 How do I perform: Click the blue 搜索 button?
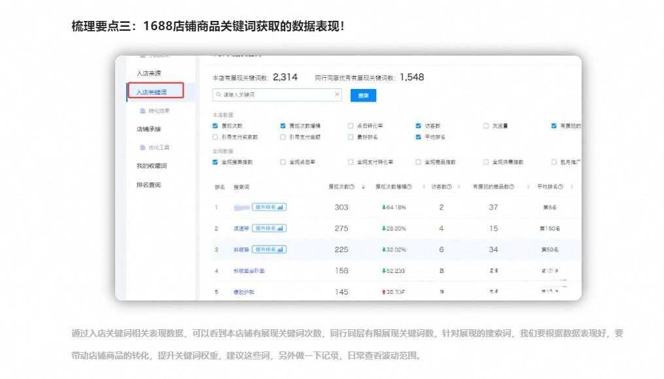coord(363,96)
